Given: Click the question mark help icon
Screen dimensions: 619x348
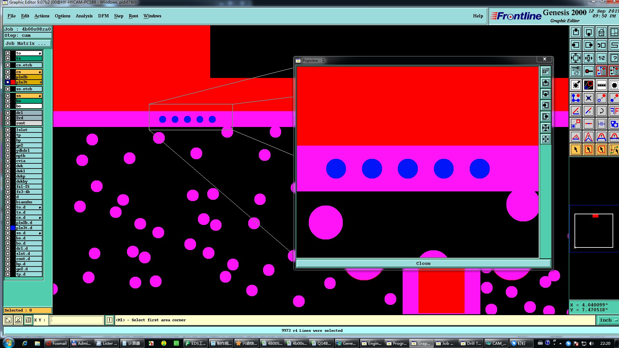Looking at the screenshot, I should pyautogui.click(x=614, y=58).
